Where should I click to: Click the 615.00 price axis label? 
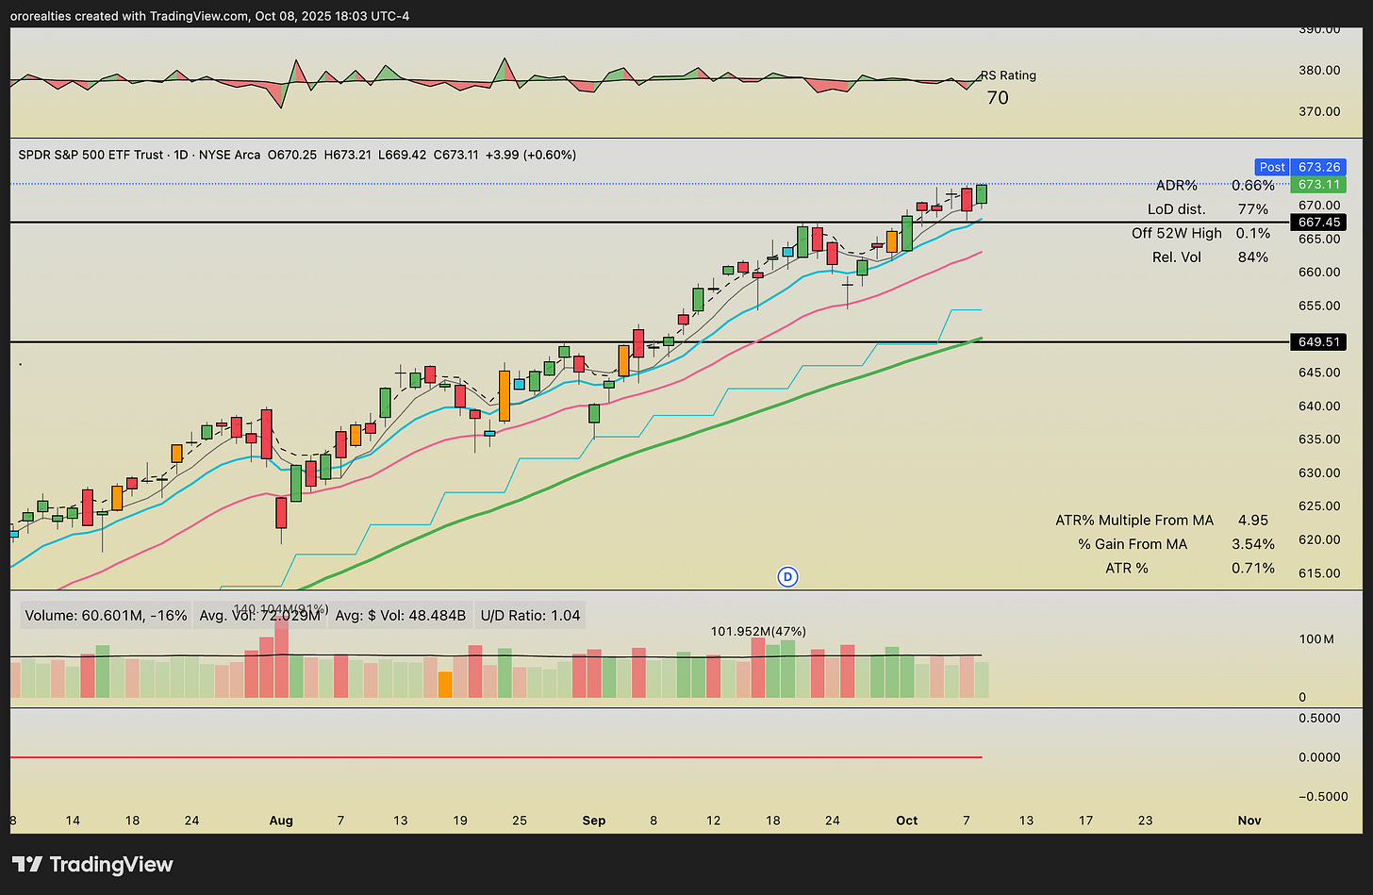[x=1319, y=572]
